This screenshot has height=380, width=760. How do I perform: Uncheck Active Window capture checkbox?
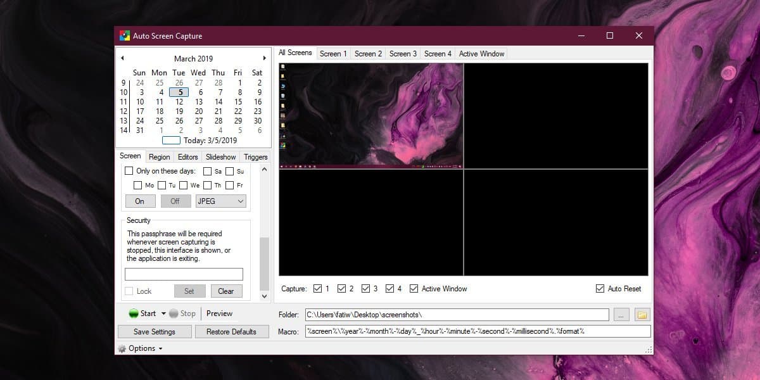(414, 289)
